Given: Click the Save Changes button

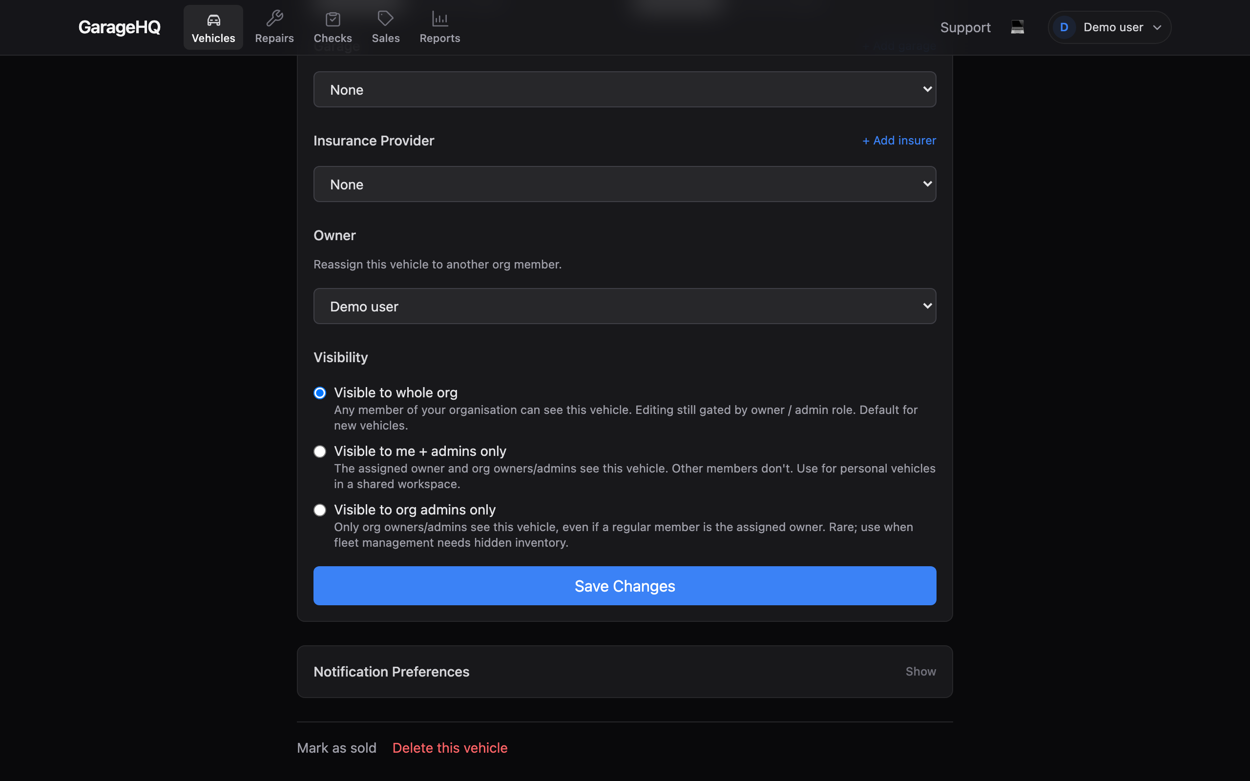Looking at the screenshot, I should pos(625,586).
